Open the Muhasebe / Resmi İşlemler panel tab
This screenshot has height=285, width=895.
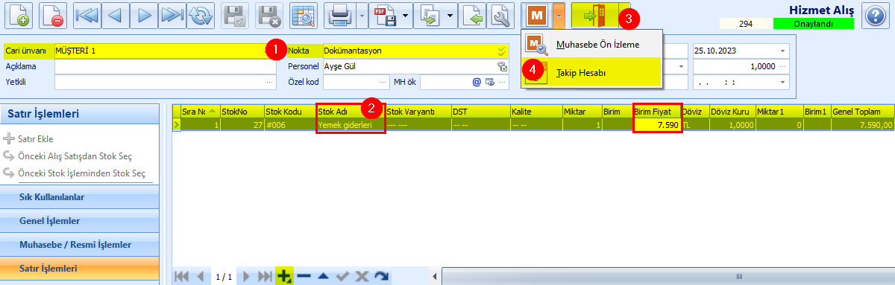pyautogui.click(x=80, y=244)
